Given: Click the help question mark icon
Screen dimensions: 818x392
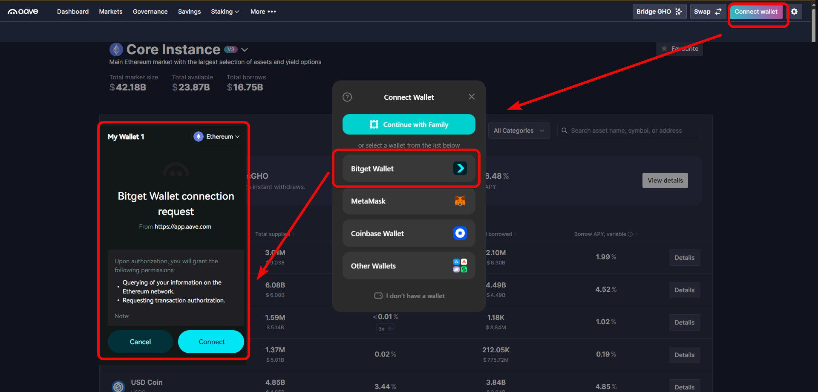Looking at the screenshot, I should (347, 97).
